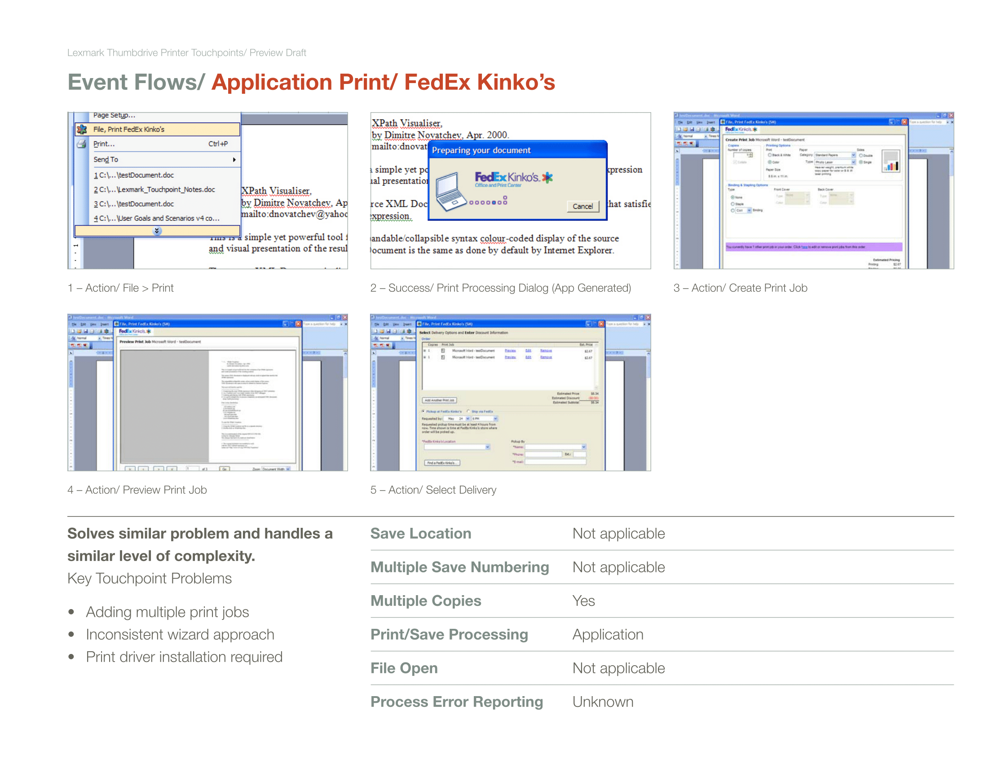Click Save icon in Preview Print Job screenshot
988x763 pixels.
(85, 331)
